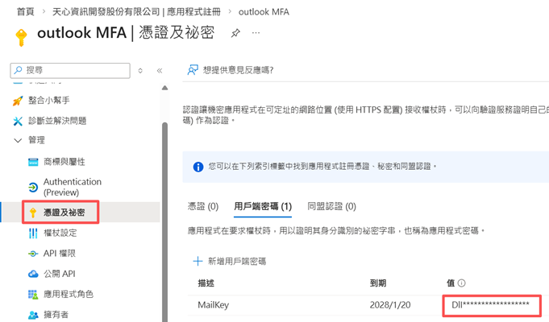This screenshot has height=322, width=549.
Task: Click the sidebar vertical scrollbar
Action: [164, 201]
